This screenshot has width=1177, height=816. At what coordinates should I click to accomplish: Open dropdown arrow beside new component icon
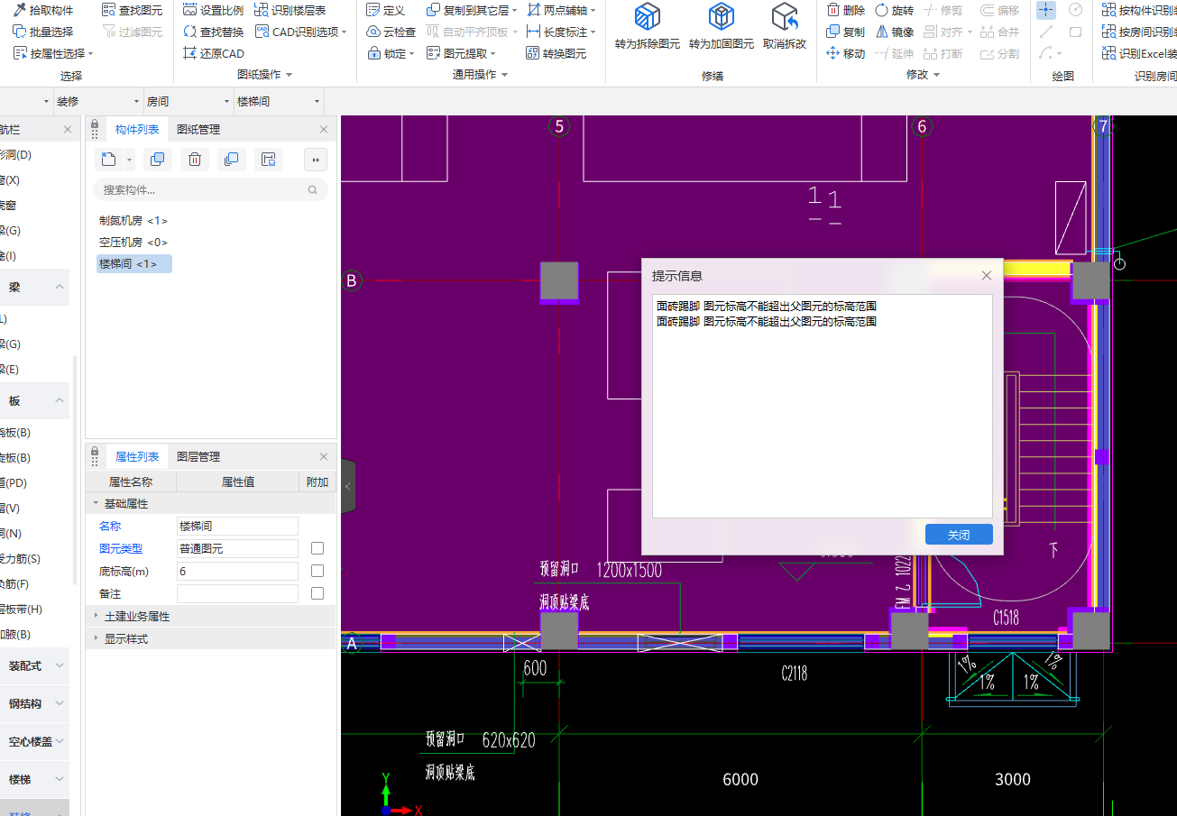tap(129, 160)
